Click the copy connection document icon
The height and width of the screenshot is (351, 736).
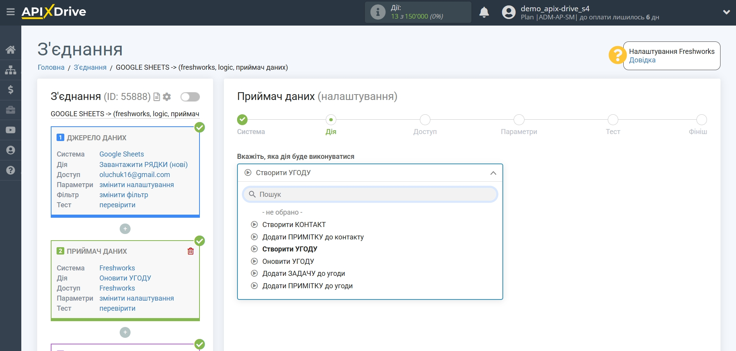[156, 97]
